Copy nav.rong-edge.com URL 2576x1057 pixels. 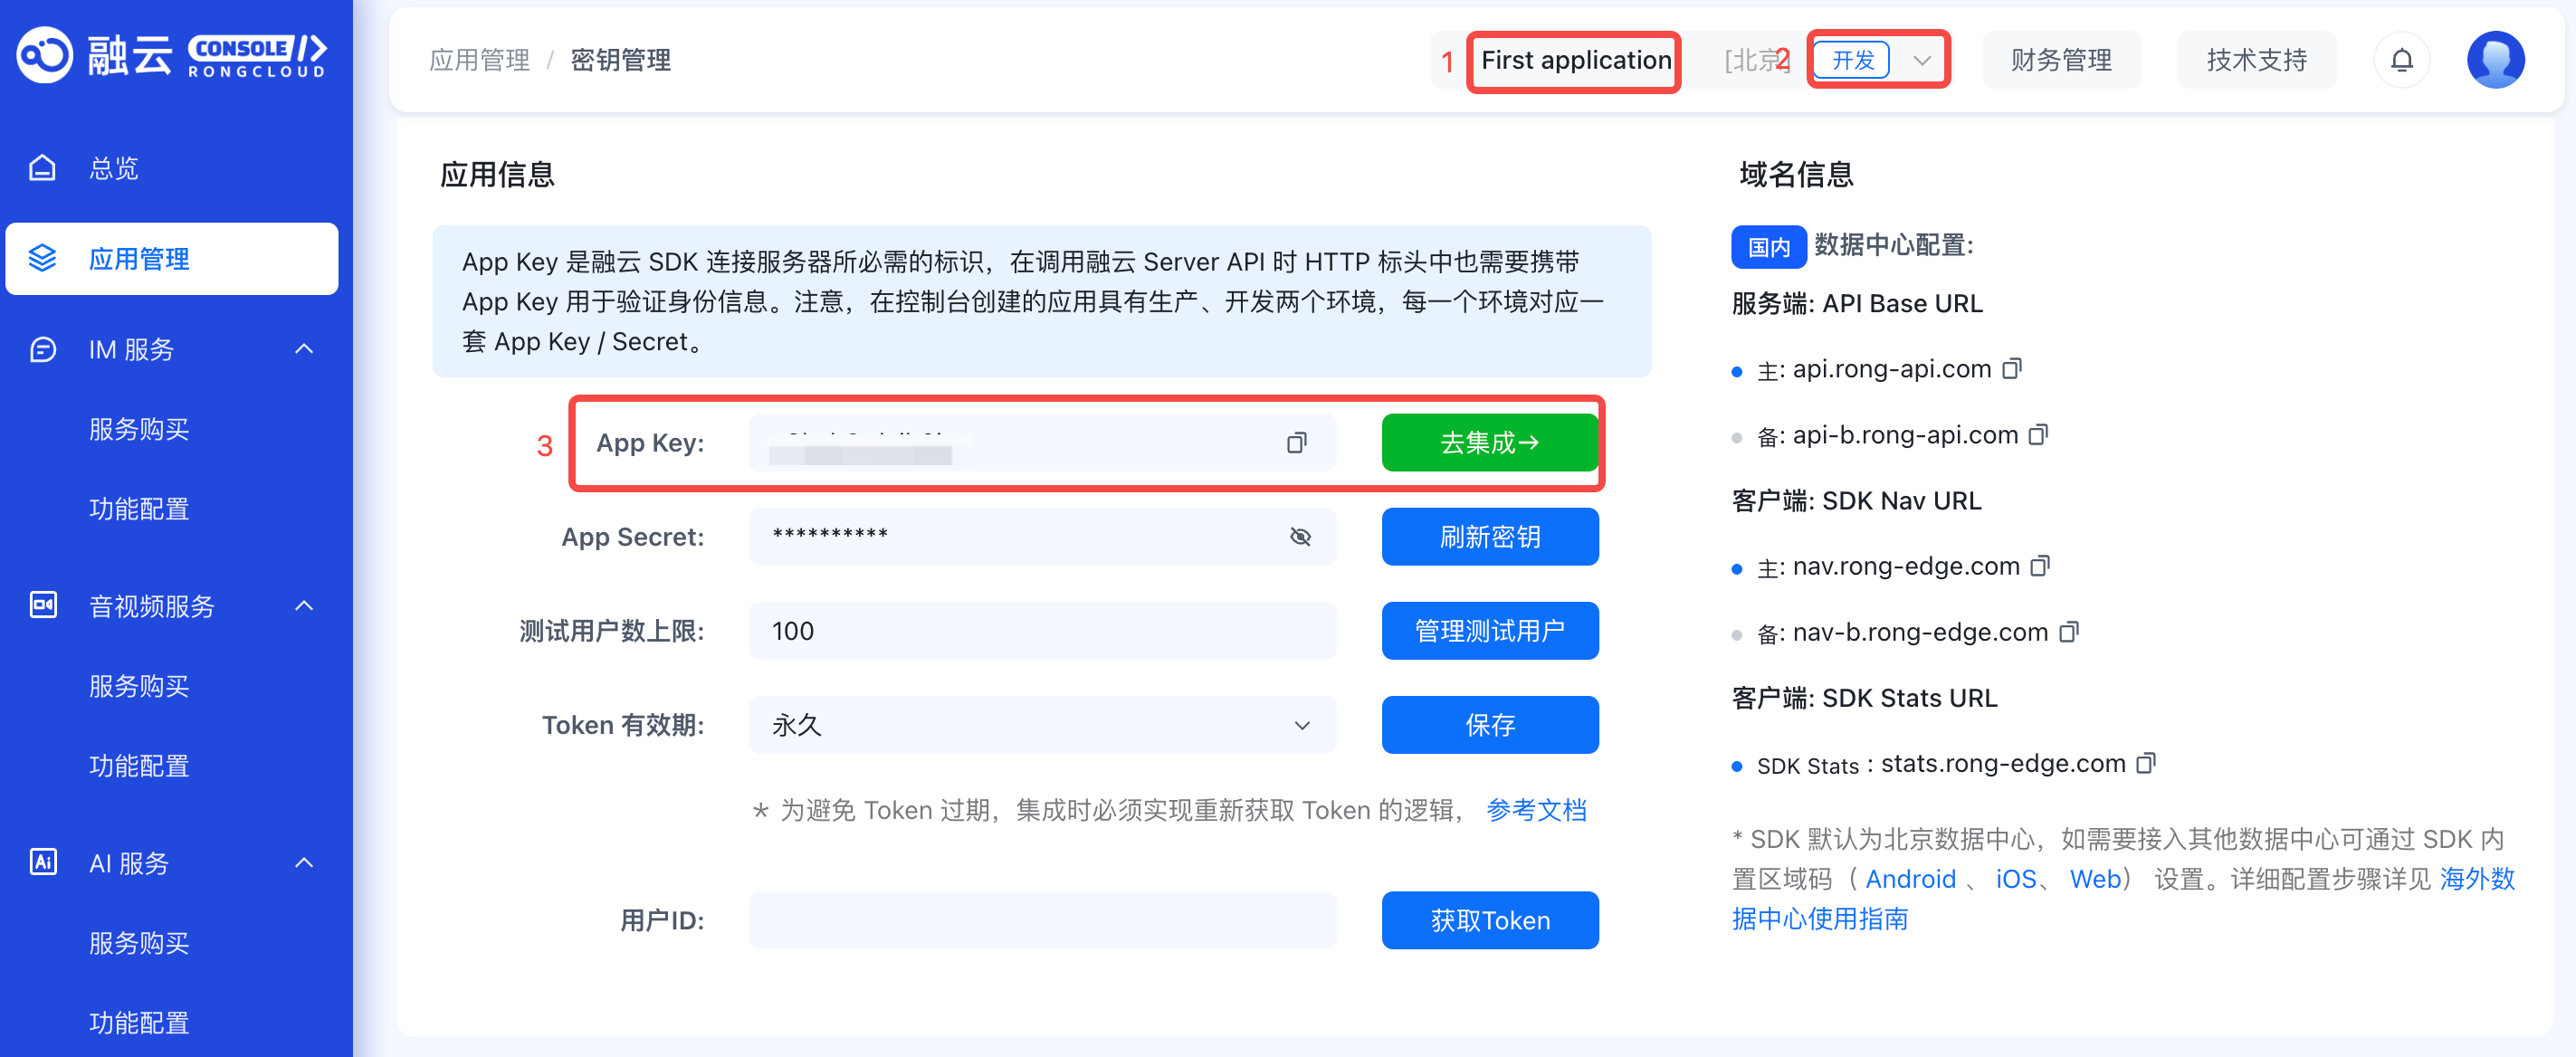click(2039, 566)
